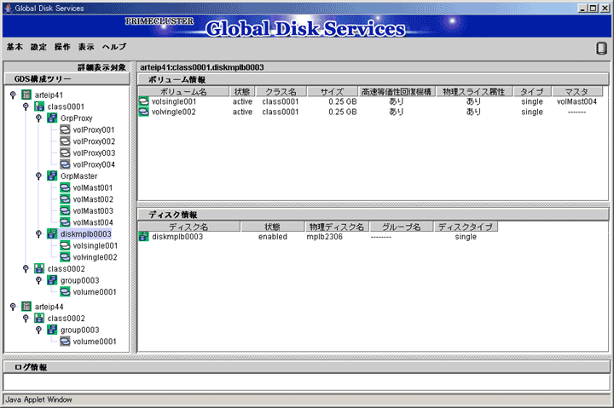The height and width of the screenshot is (408, 614).
Task: Click the GrpMaster group icon
Action: coord(52,175)
